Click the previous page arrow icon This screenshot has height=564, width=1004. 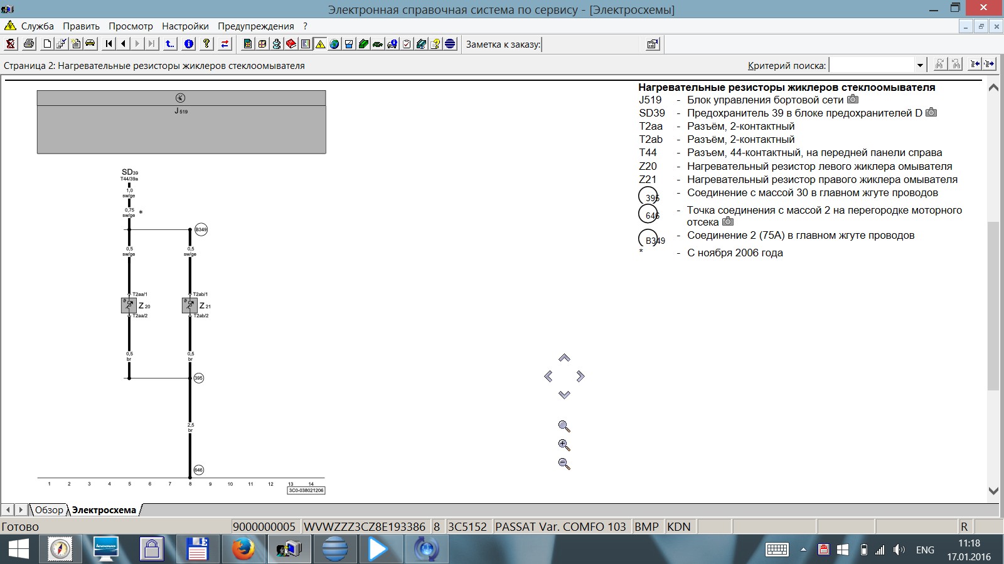(x=123, y=44)
